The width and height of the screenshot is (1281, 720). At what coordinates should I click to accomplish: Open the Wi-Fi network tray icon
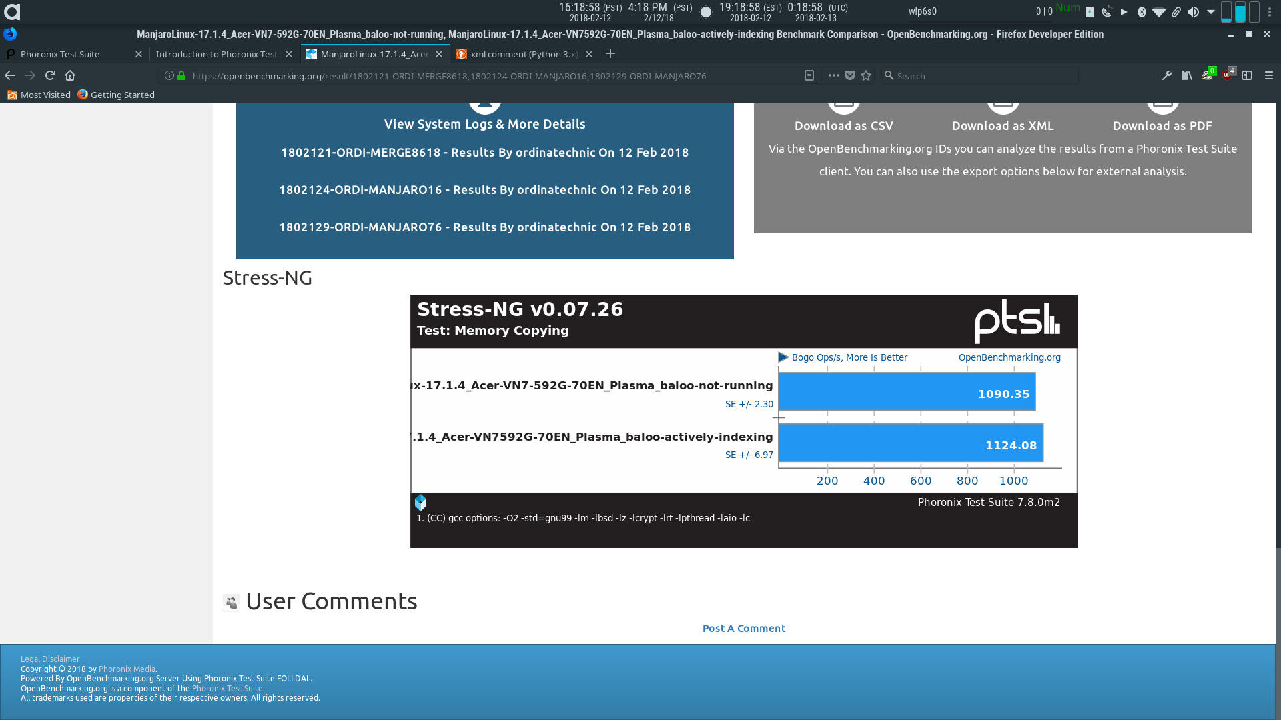click(x=1159, y=11)
